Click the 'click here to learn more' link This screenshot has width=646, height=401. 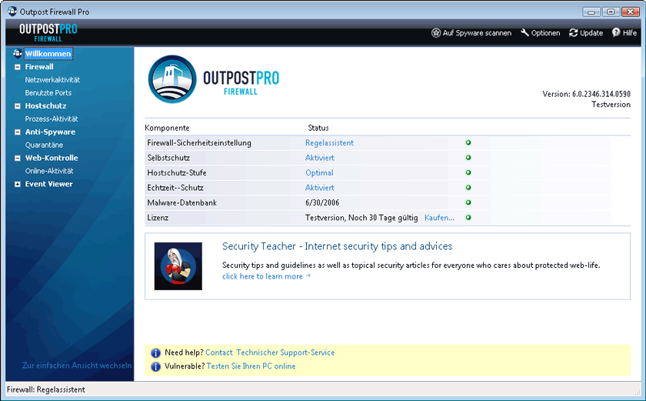(266, 276)
